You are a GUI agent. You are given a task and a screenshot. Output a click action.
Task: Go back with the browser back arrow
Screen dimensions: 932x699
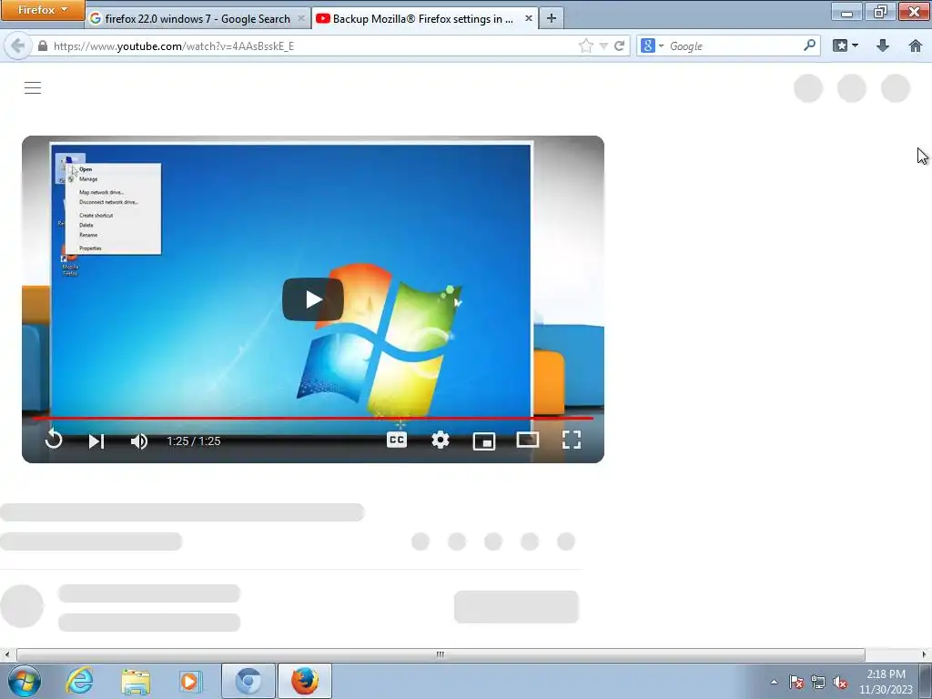(x=18, y=46)
